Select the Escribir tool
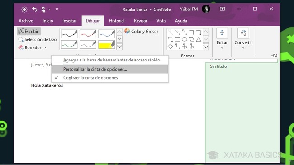 coord(28,31)
